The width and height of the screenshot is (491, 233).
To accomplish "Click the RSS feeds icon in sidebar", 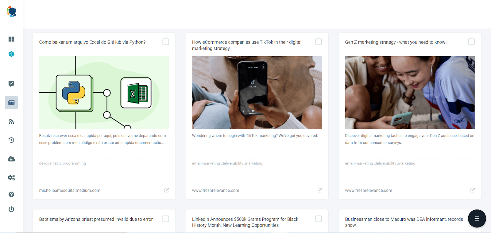I will click(11, 122).
